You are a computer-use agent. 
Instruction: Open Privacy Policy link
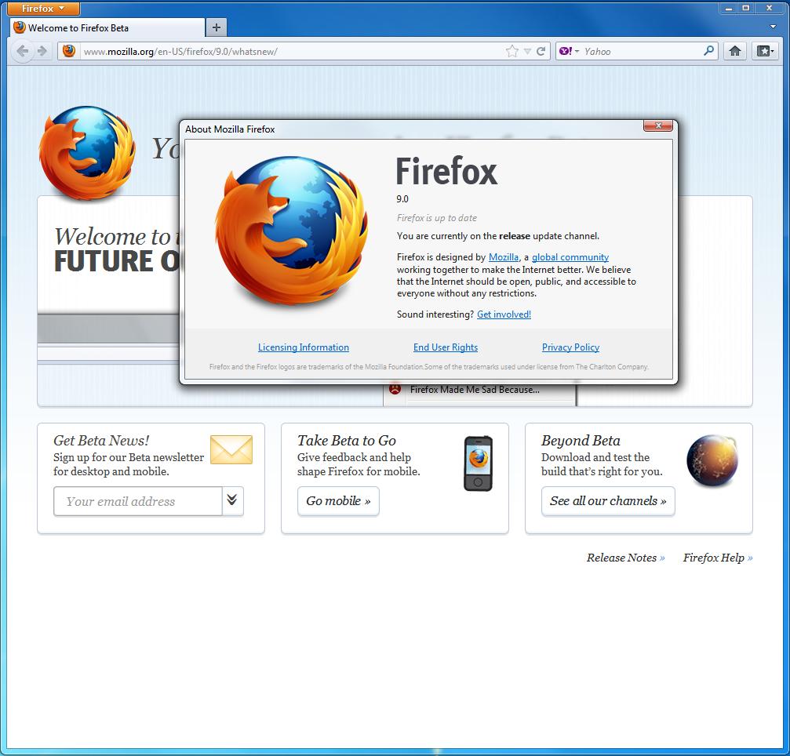[570, 347]
